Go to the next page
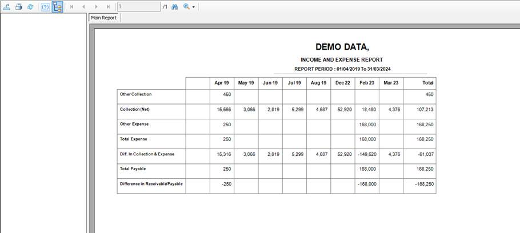Image resolution: width=520 pixels, height=233 pixels. tap(96, 7)
